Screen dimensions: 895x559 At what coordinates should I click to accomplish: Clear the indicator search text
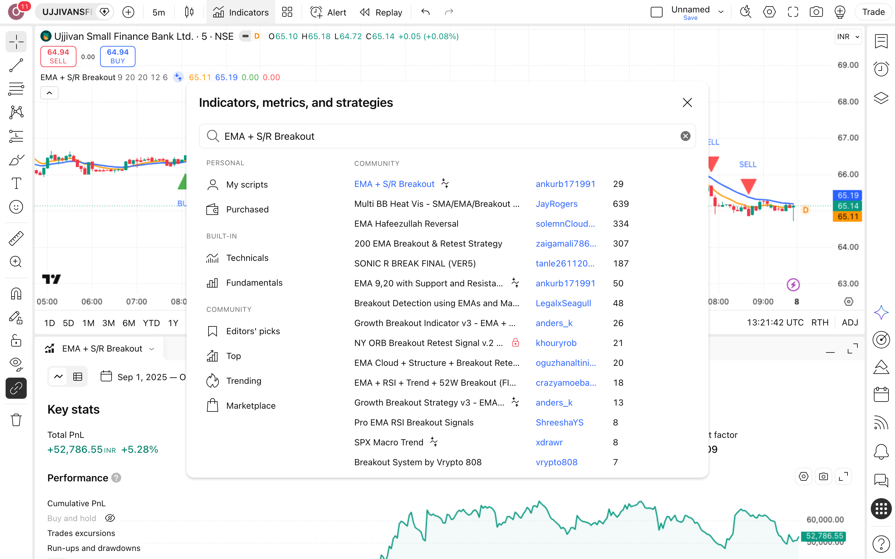pos(685,136)
